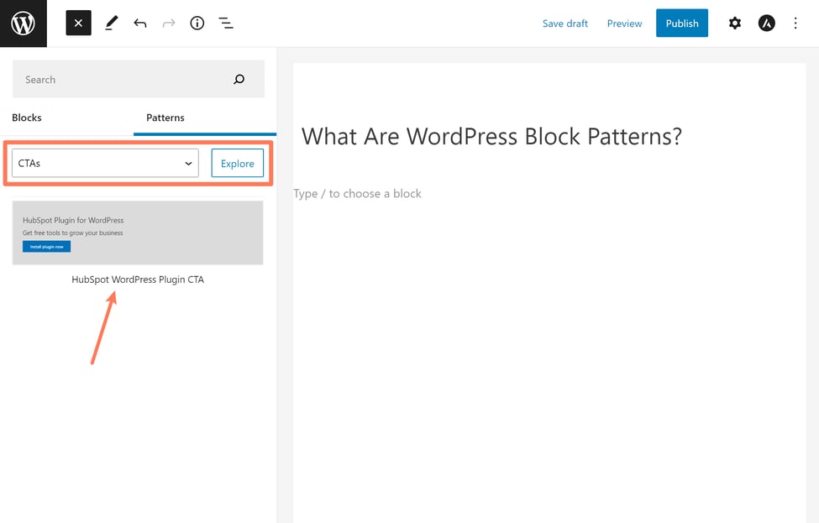The image size is (819, 523).
Task: Open the List View icon
Action: 226,24
